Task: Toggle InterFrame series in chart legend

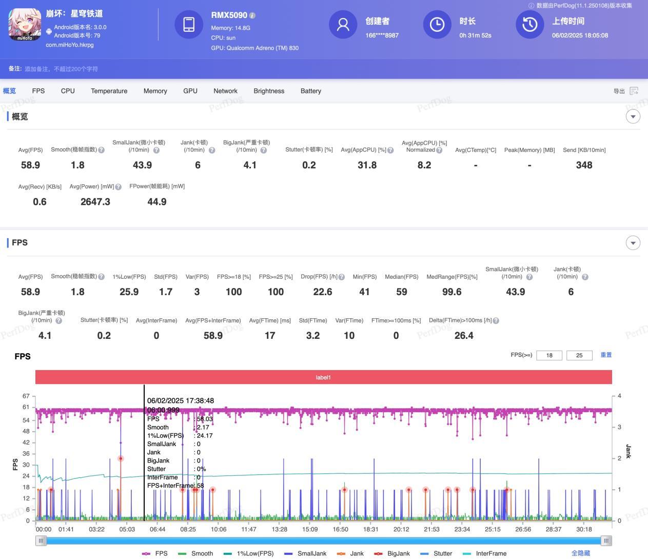Action: (x=484, y=553)
